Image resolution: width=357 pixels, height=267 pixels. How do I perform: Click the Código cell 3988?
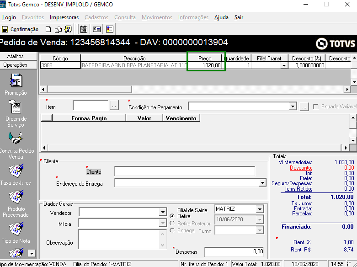coord(60,65)
